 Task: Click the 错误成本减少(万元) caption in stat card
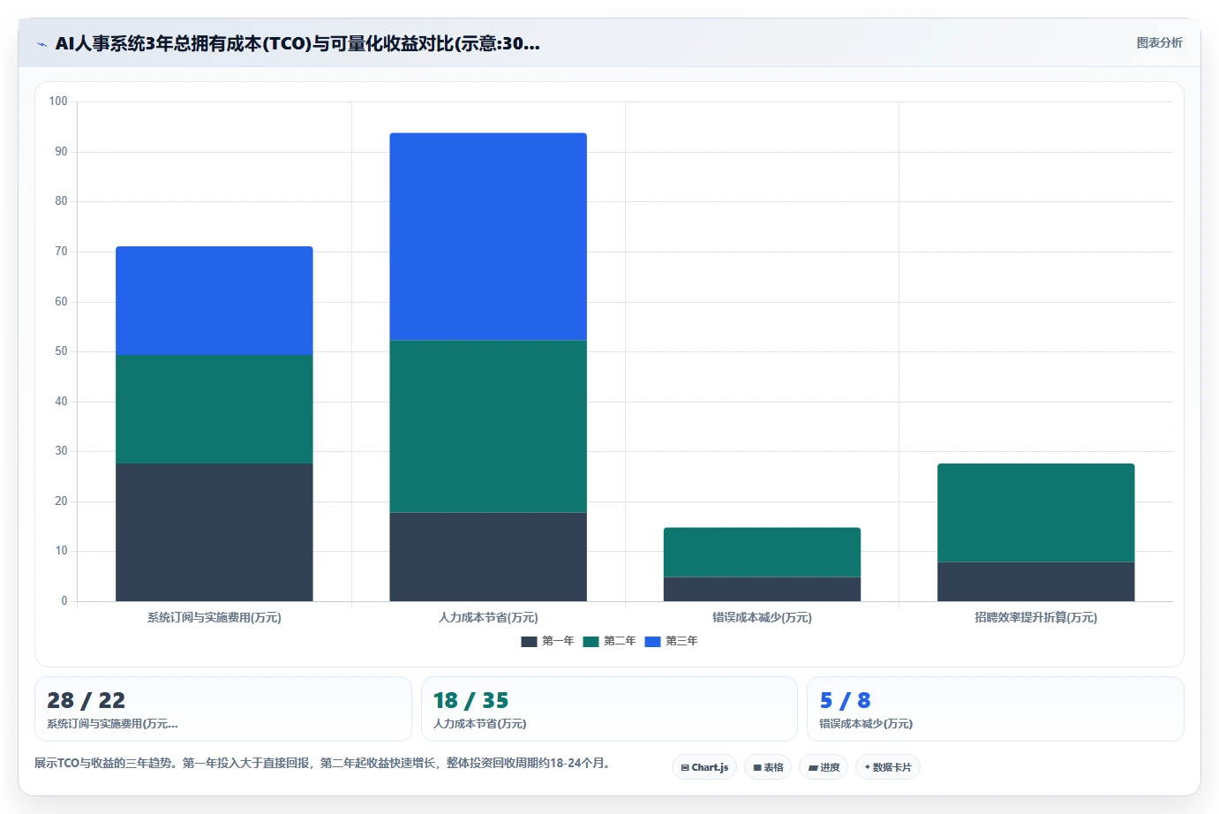(866, 723)
